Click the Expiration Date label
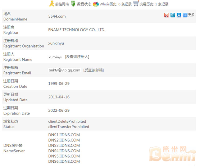 [16, 113]
